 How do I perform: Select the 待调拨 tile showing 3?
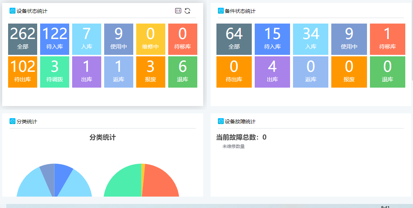tap(54, 72)
